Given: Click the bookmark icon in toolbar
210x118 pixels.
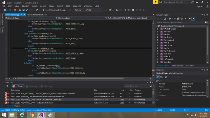Looking at the screenshot, I should point(133,10).
